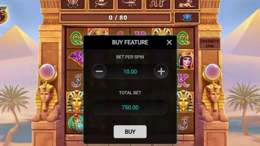Click the scarab beetle symbol on left reel
Viewport: 260px width, 146px height.
(x=76, y=123)
